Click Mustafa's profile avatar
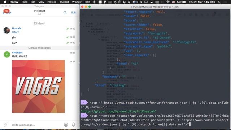231x130 pixels. (7, 30)
